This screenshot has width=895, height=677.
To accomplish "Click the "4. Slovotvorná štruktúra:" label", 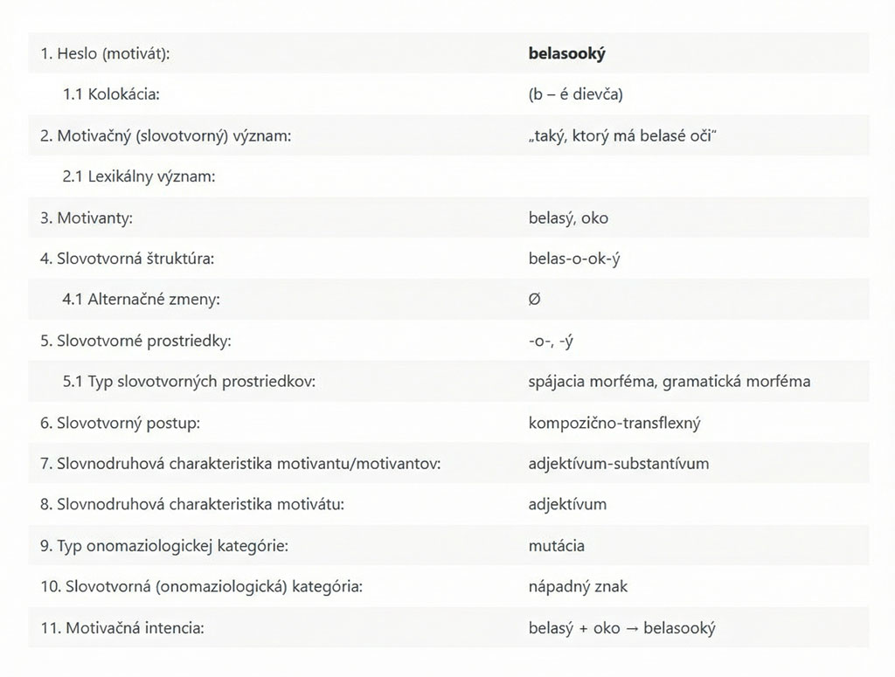I will 127,259.
